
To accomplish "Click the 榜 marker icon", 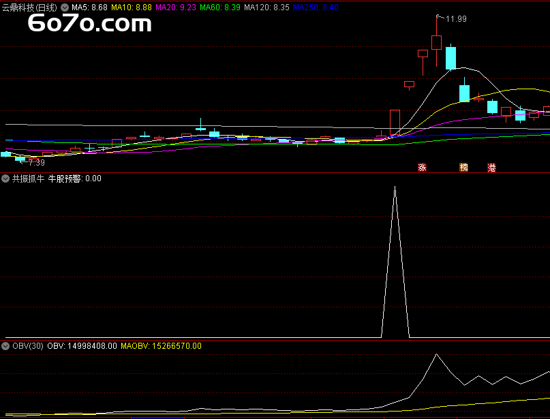I will (463, 167).
